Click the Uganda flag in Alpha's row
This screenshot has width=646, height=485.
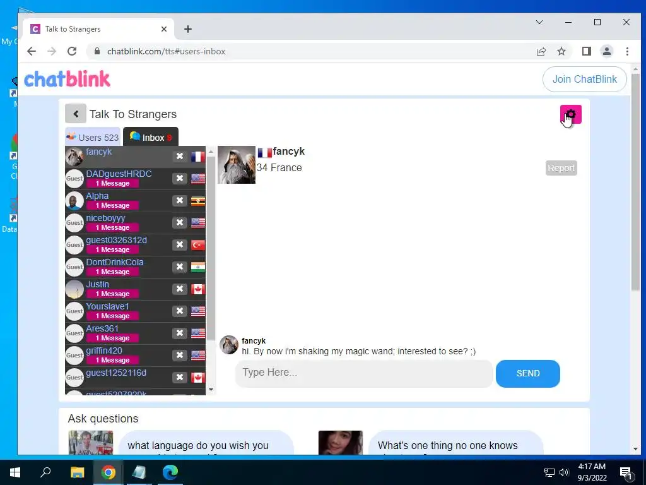coord(197,201)
